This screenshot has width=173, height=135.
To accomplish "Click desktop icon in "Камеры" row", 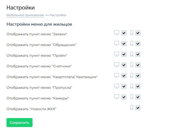I will 116,97.
